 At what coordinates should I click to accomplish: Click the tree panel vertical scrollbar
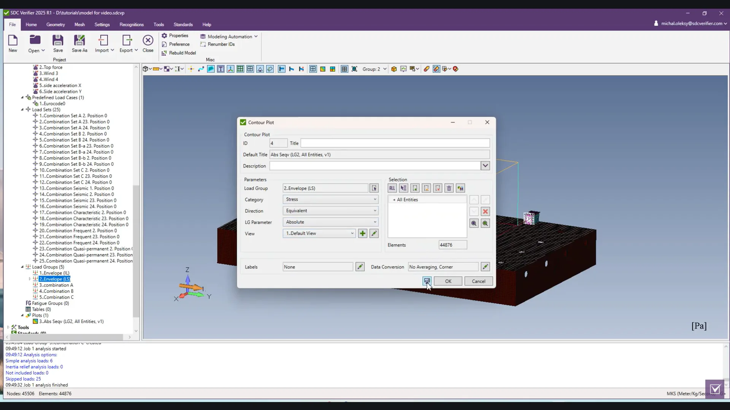tap(136, 251)
